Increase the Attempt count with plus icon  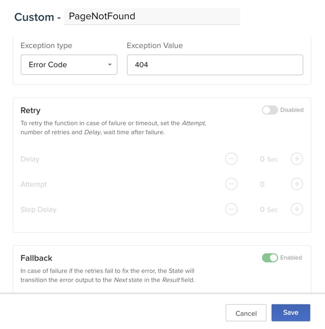click(297, 184)
